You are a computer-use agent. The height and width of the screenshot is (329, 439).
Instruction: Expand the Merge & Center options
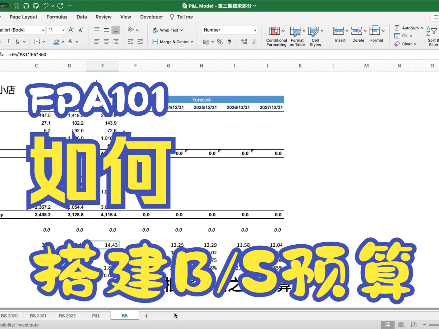pyautogui.click(x=192, y=42)
